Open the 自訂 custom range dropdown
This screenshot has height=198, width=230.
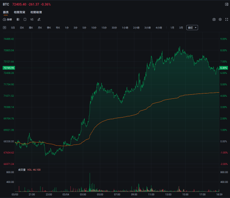pos(192,28)
